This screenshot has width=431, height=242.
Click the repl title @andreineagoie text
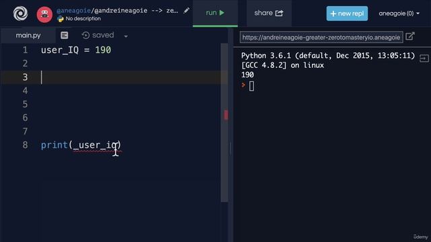(121, 11)
